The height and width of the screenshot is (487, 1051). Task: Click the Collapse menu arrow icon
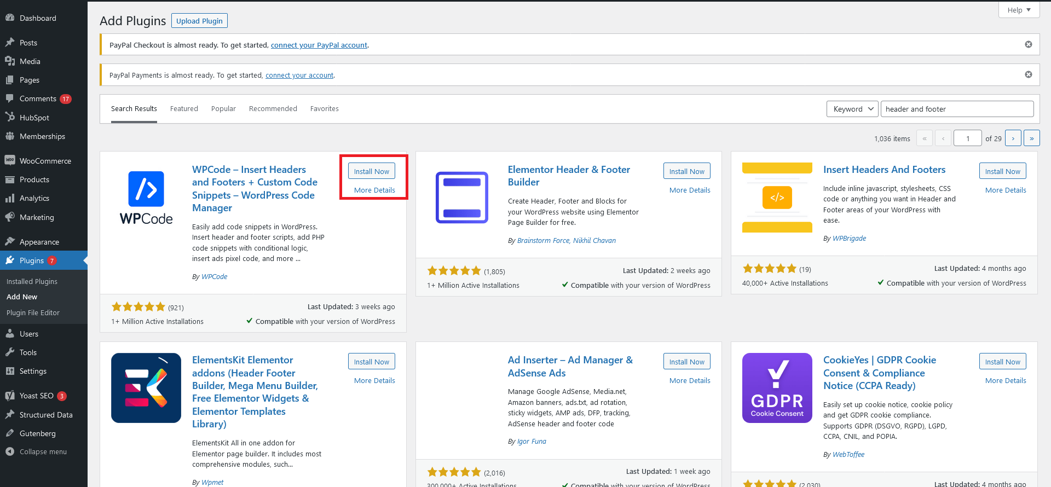(10, 451)
